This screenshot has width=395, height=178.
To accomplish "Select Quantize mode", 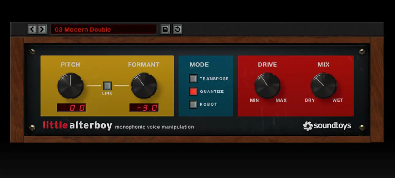I will point(193,91).
